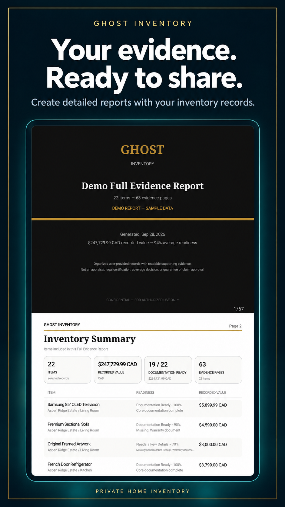The image size is (285, 507).
Task: Click the READINESS column header
Action: [145, 393]
